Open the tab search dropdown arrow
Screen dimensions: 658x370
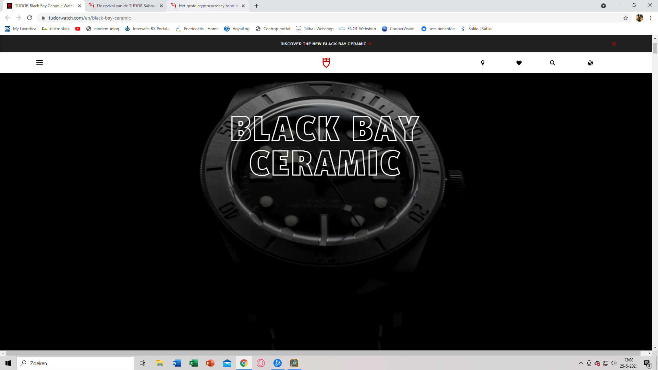click(x=604, y=6)
